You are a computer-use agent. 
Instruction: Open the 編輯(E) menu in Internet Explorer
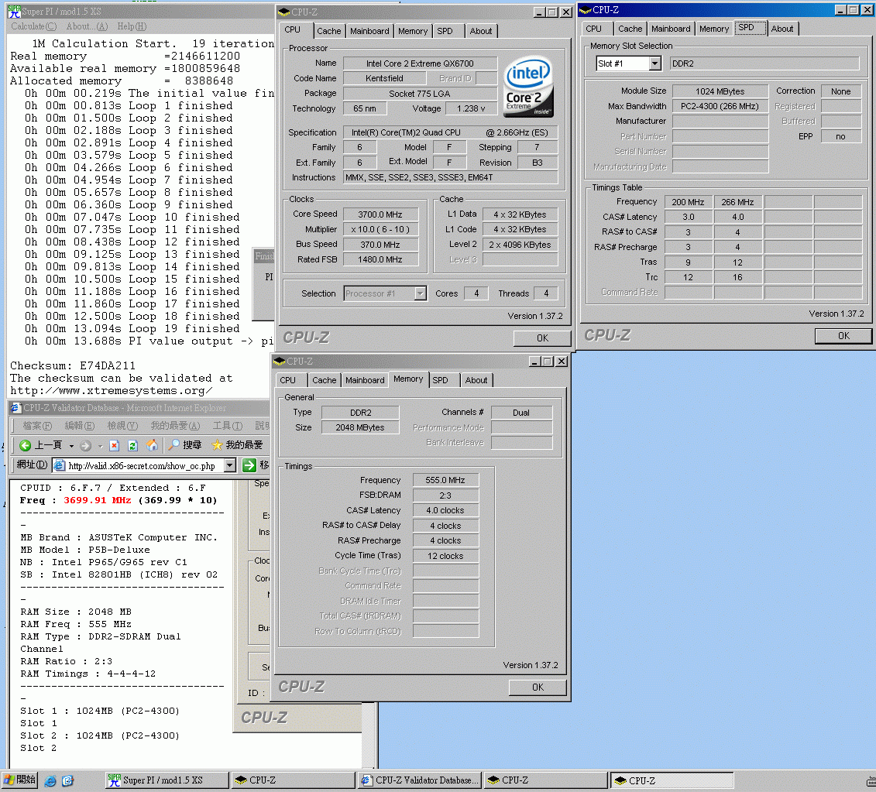[79, 426]
